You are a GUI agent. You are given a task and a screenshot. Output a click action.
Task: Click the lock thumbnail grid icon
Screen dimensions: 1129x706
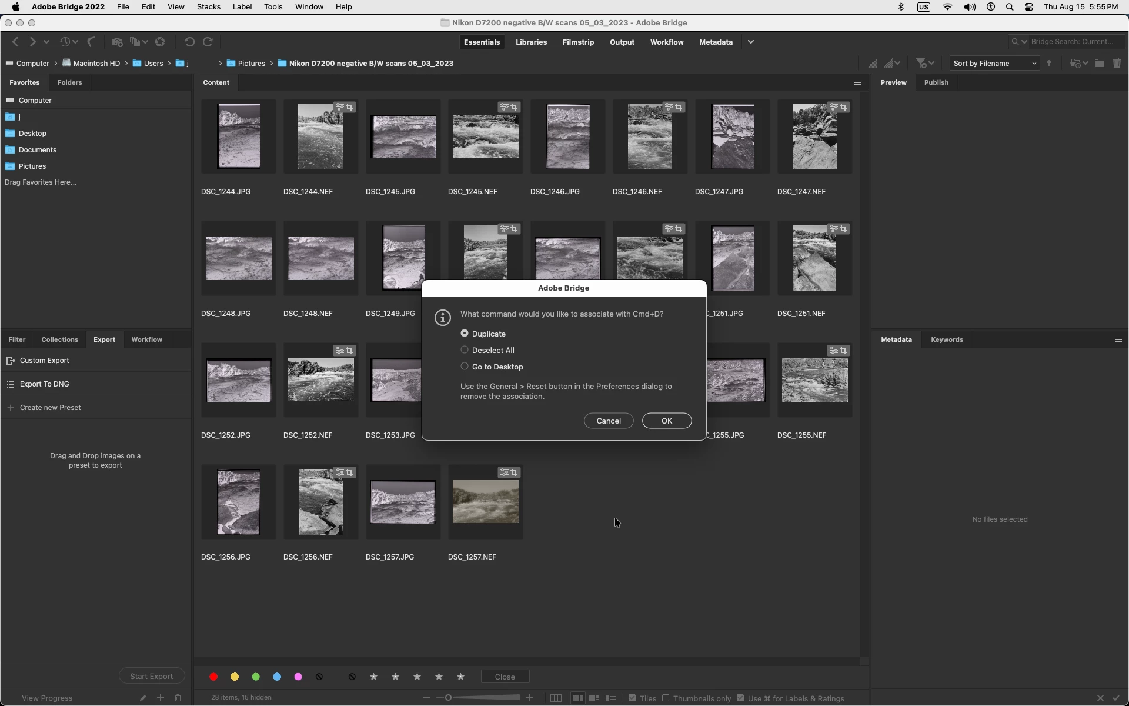[556, 698]
